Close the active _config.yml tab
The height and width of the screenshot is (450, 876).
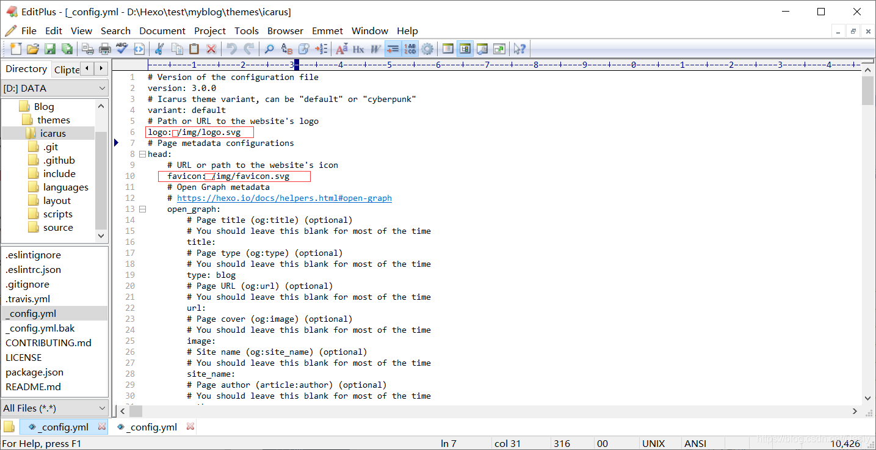[x=102, y=426]
